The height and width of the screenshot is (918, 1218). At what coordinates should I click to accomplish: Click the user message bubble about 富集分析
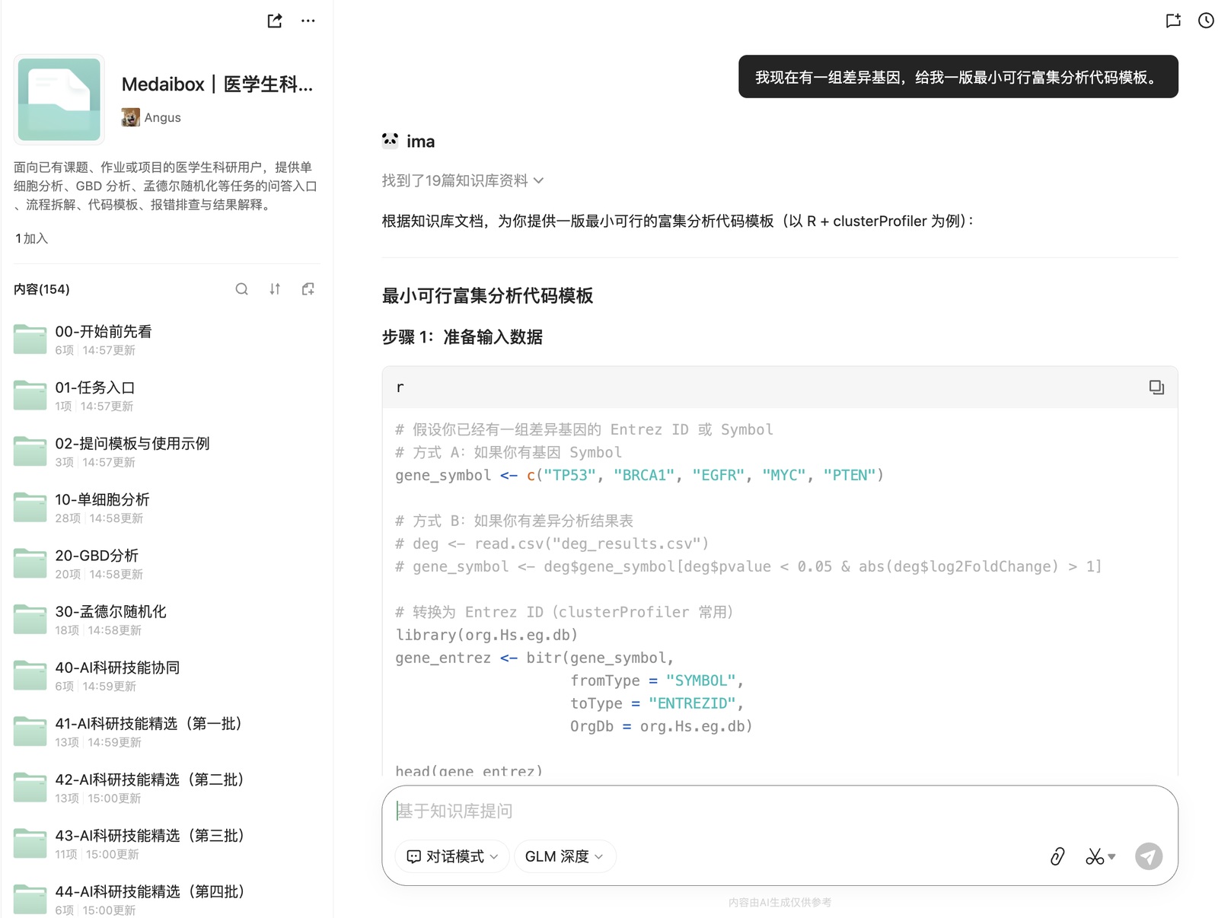pyautogui.click(x=958, y=77)
